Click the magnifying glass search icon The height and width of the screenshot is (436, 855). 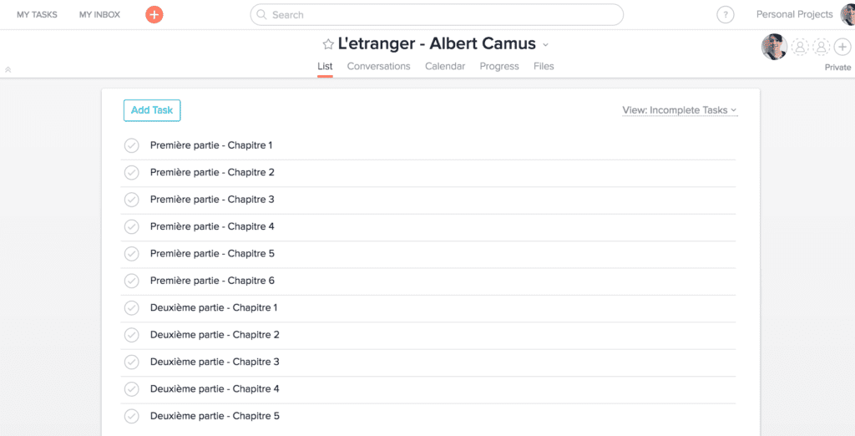pyautogui.click(x=261, y=15)
